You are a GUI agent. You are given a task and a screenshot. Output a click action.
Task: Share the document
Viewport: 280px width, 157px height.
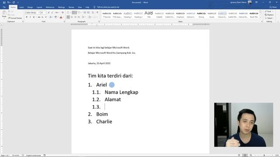[273, 7]
